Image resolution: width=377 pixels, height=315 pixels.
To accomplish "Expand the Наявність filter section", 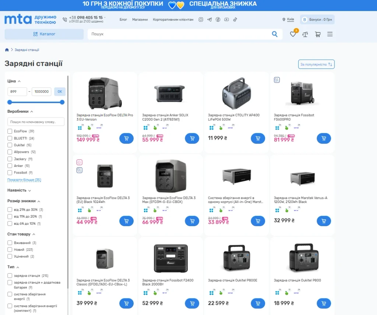I will [19, 190].
